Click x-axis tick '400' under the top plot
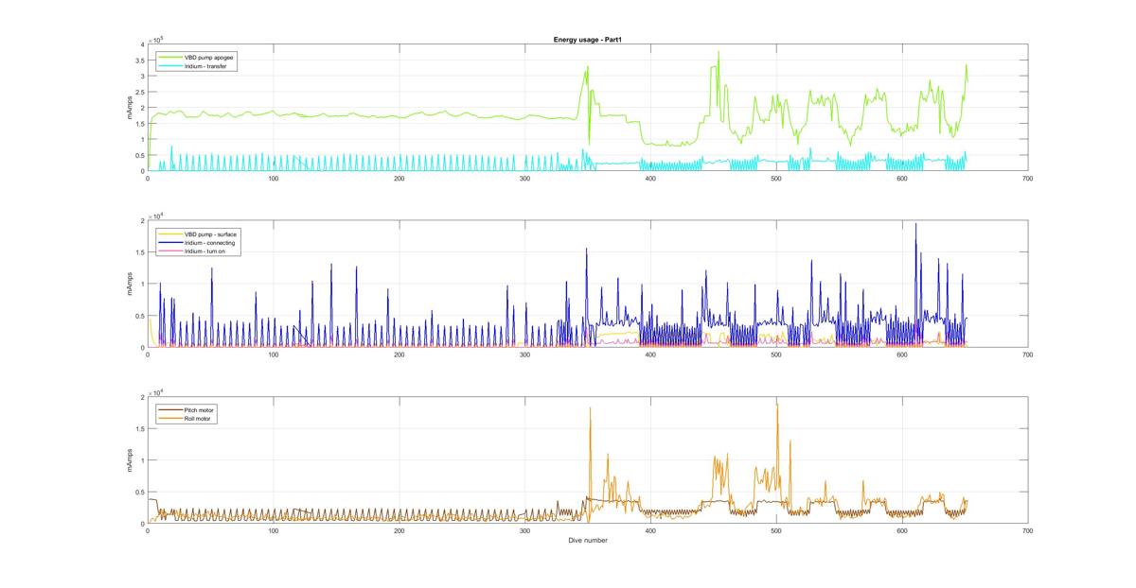1136x588 pixels. [650, 178]
